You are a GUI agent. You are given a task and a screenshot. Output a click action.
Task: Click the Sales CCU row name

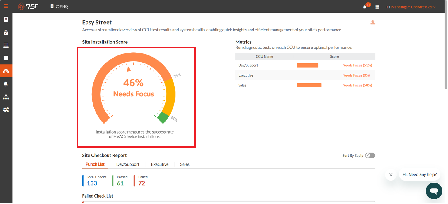(242, 85)
